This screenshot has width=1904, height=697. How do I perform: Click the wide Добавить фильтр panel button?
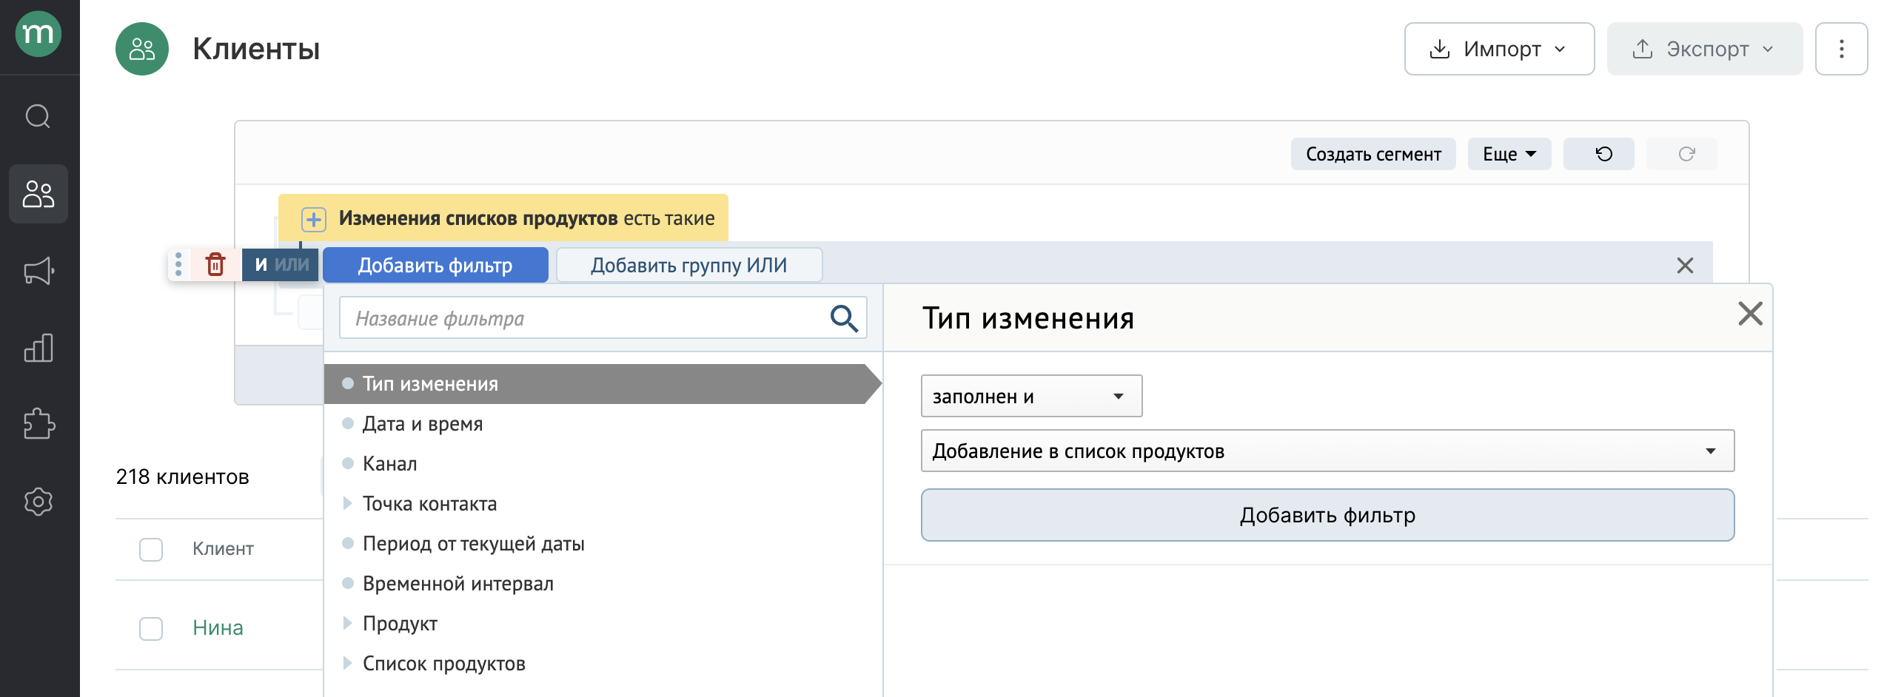(1327, 515)
